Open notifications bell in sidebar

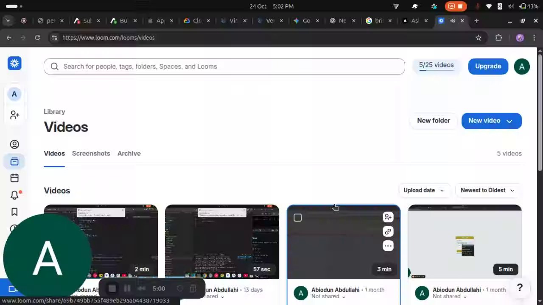[x=14, y=195]
